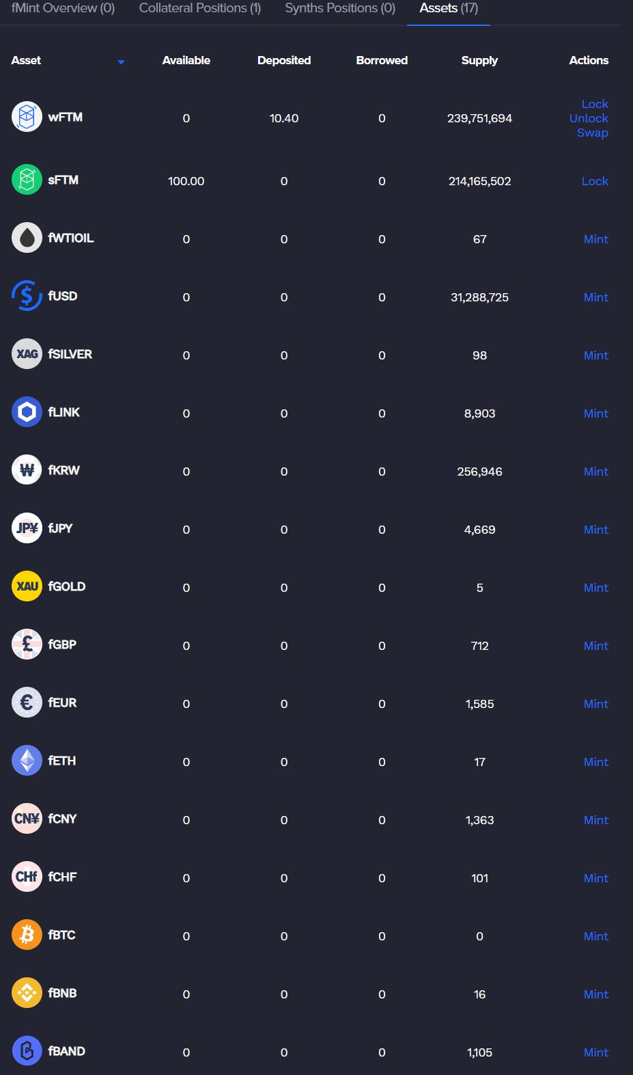
Task: Click Lock for sFTM
Action: (595, 181)
